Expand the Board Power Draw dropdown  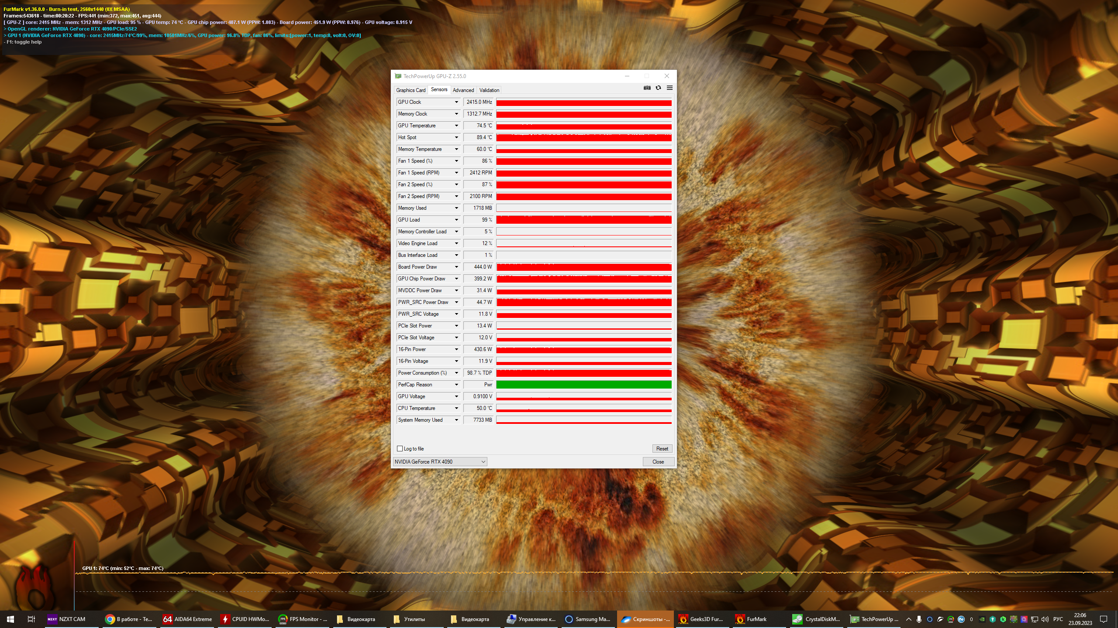coord(456,267)
